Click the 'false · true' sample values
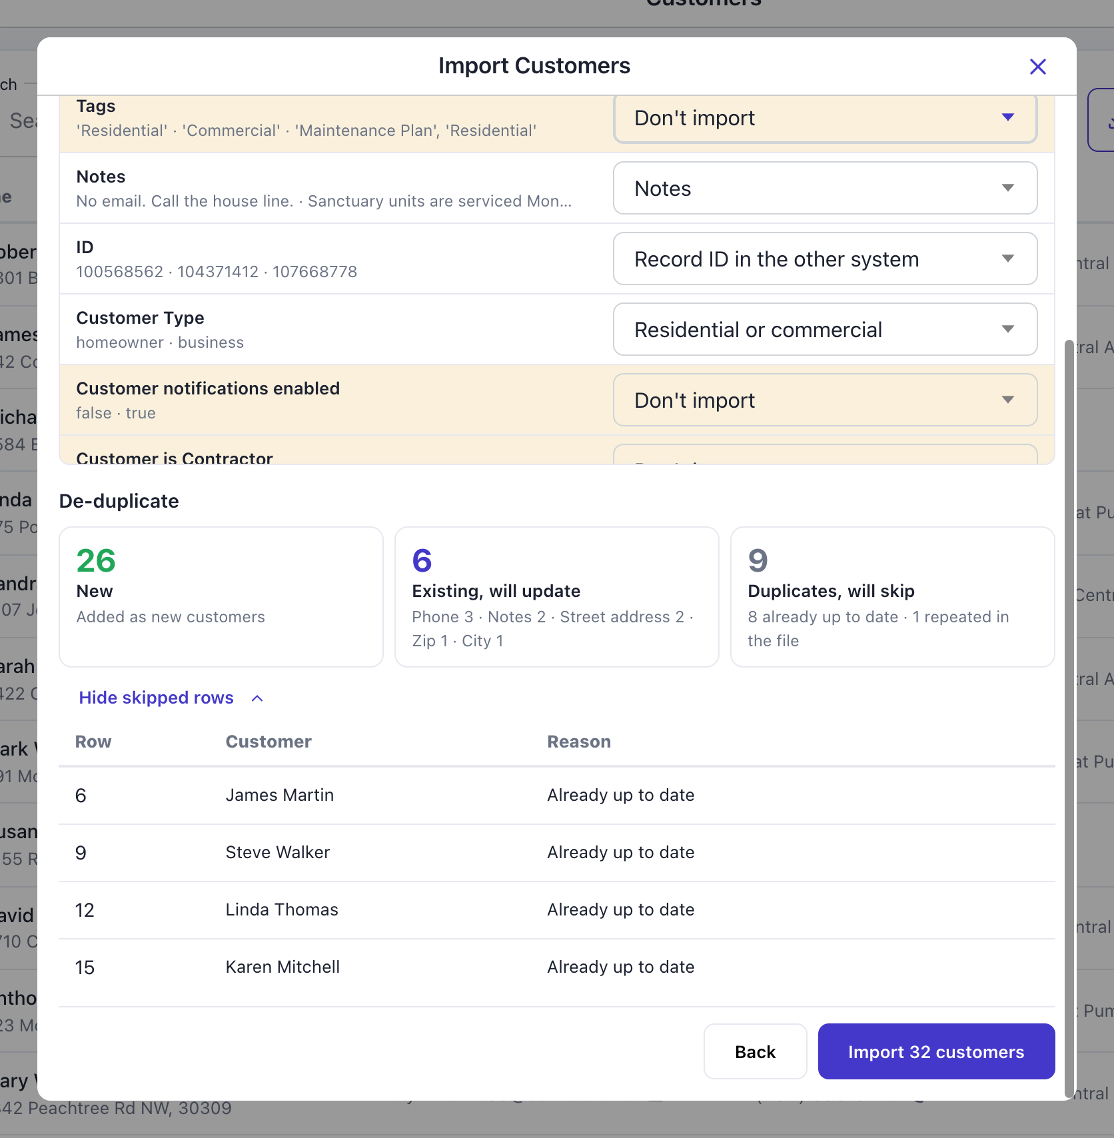The width and height of the screenshot is (1114, 1138). tap(116, 413)
